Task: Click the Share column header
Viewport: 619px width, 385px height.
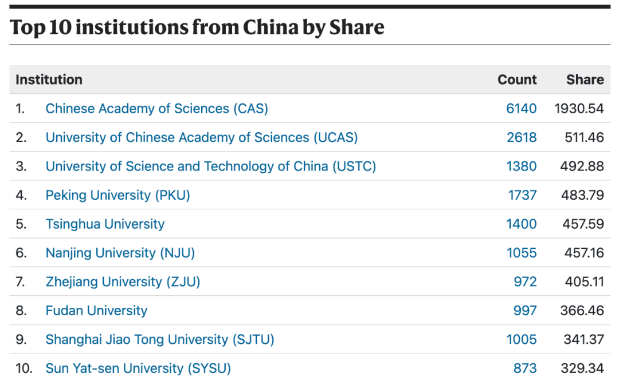Action: (585, 80)
